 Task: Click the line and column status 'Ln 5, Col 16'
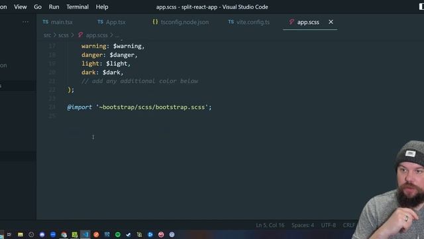pyautogui.click(x=270, y=225)
